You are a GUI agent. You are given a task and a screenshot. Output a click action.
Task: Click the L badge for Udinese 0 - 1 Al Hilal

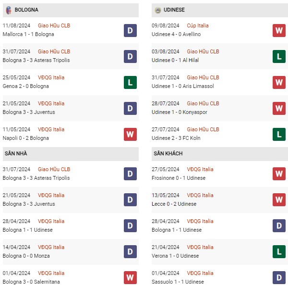pyautogui.click(x=279, y=56)
